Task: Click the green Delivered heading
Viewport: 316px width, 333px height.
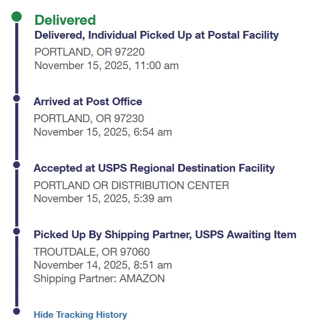Action: pos(65,20)
